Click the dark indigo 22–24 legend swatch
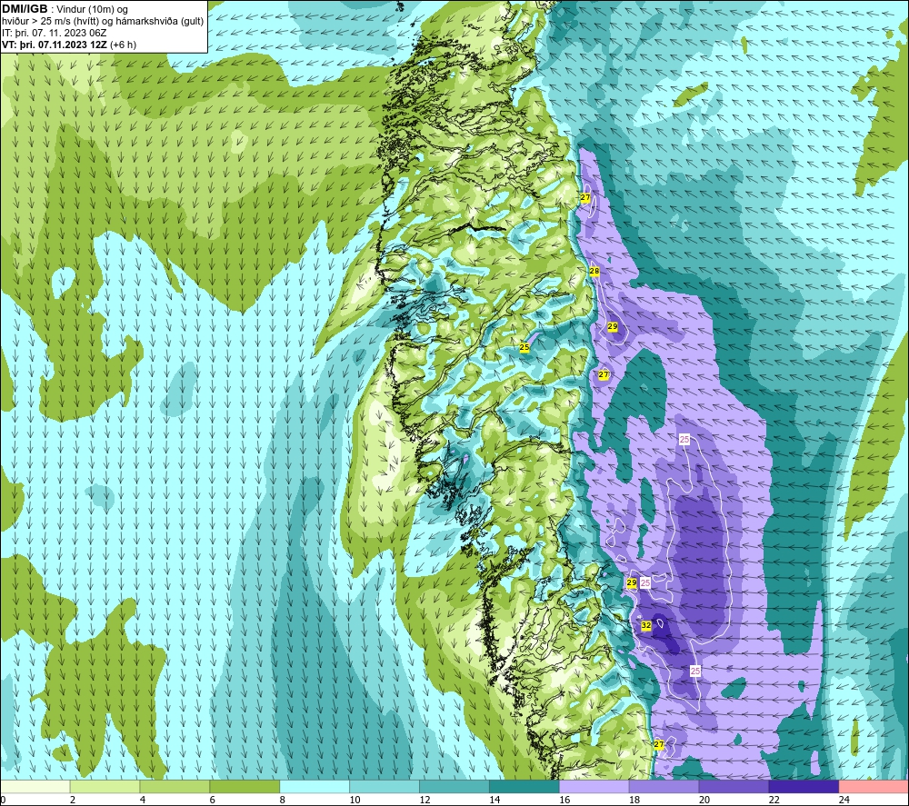 coord(804,786)
